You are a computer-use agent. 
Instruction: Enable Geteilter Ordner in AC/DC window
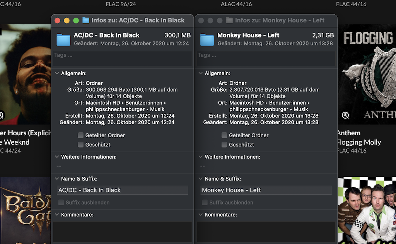[x=80, y=135]
